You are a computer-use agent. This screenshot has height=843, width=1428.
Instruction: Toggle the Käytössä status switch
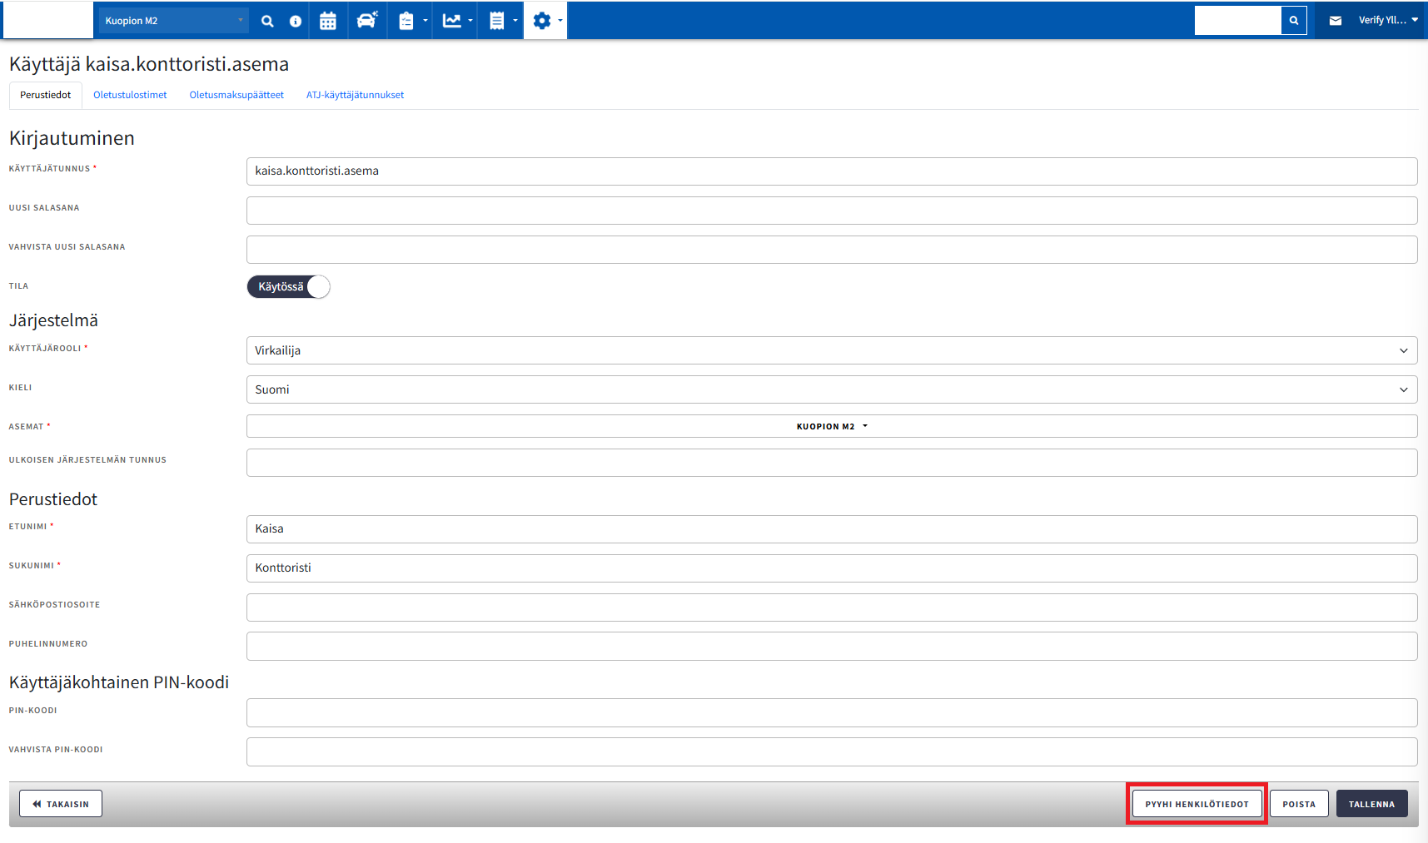(x=288, y=287)
